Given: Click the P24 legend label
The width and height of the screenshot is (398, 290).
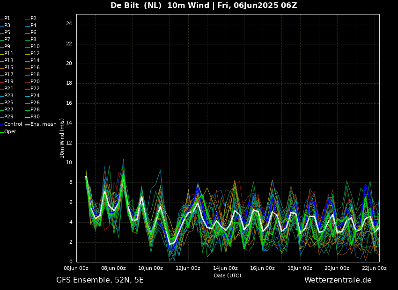Looking at the screenshot, I should 35,96.
